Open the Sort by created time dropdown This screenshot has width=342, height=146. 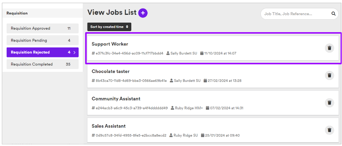click(x=109, y=27)
